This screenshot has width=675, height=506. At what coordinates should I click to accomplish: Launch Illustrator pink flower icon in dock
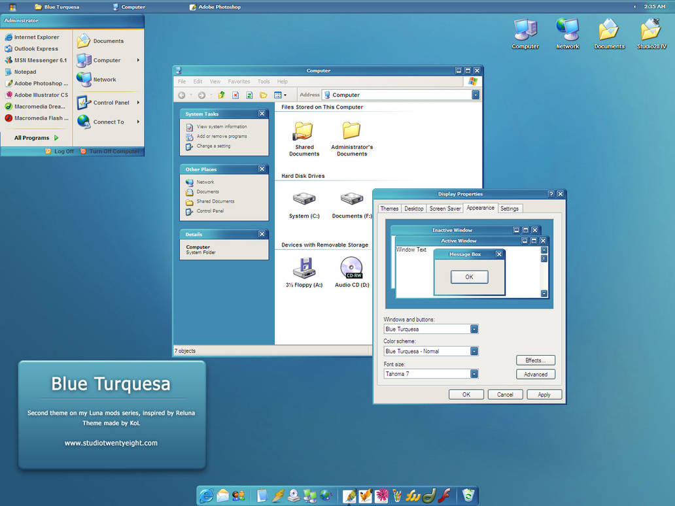(381, 496)
